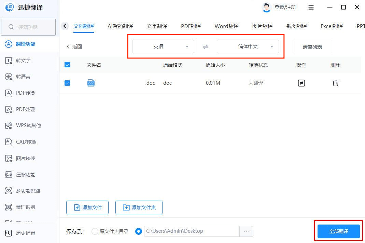
Task: Click the 添加文件 button
Action: tap(87, 207)
